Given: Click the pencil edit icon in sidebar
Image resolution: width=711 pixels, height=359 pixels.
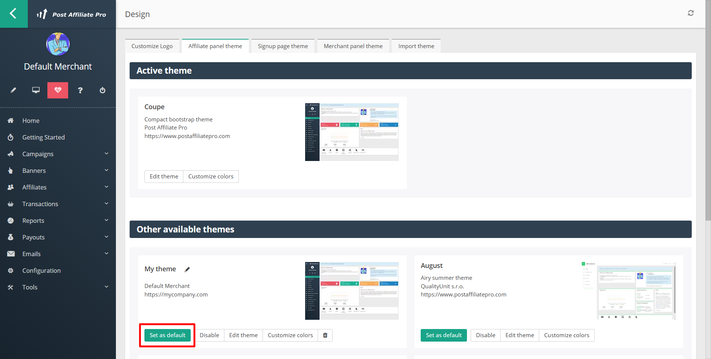Looking at the screenshot, I should pyautogui.click(x=13, y=90).
